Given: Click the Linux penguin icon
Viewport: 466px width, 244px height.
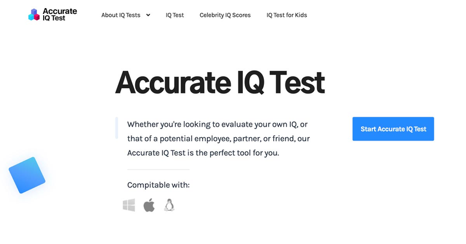Looking at the screenshot, I should [x=170, y=205].
